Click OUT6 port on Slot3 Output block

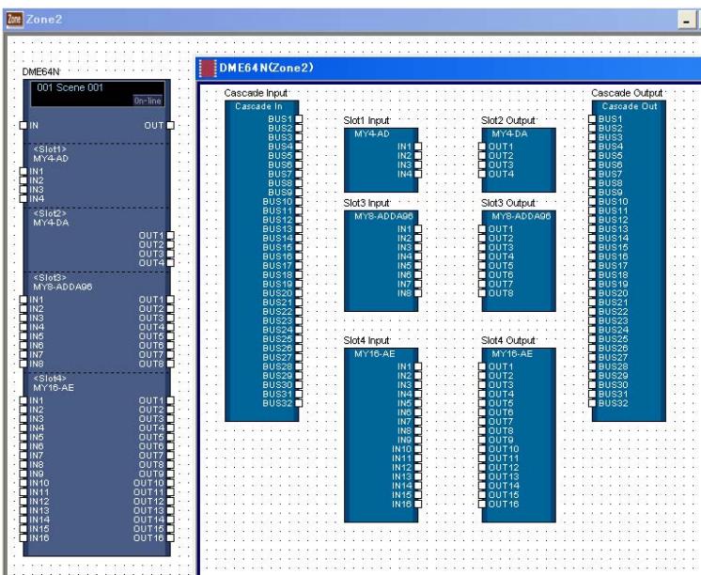482,275
